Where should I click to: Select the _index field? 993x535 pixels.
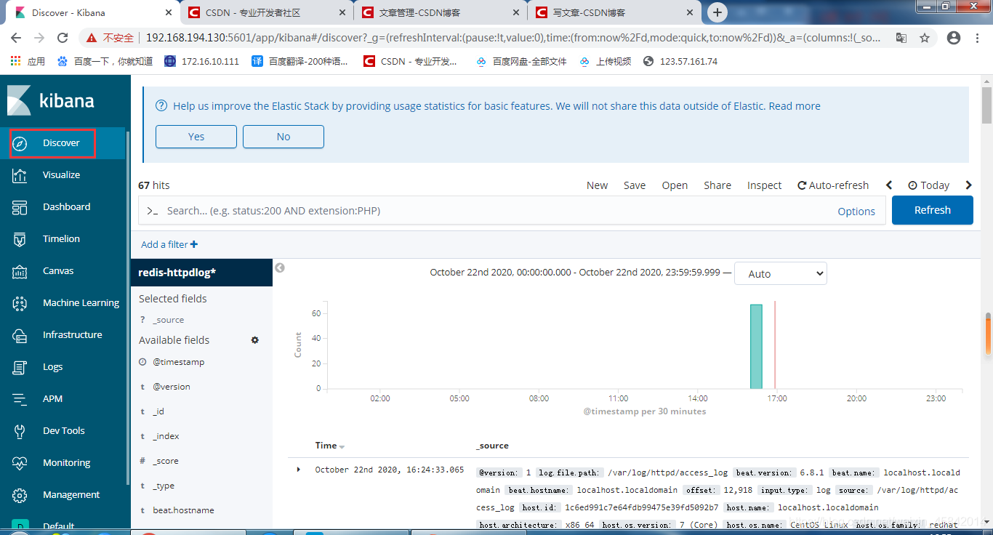point(166,436)
